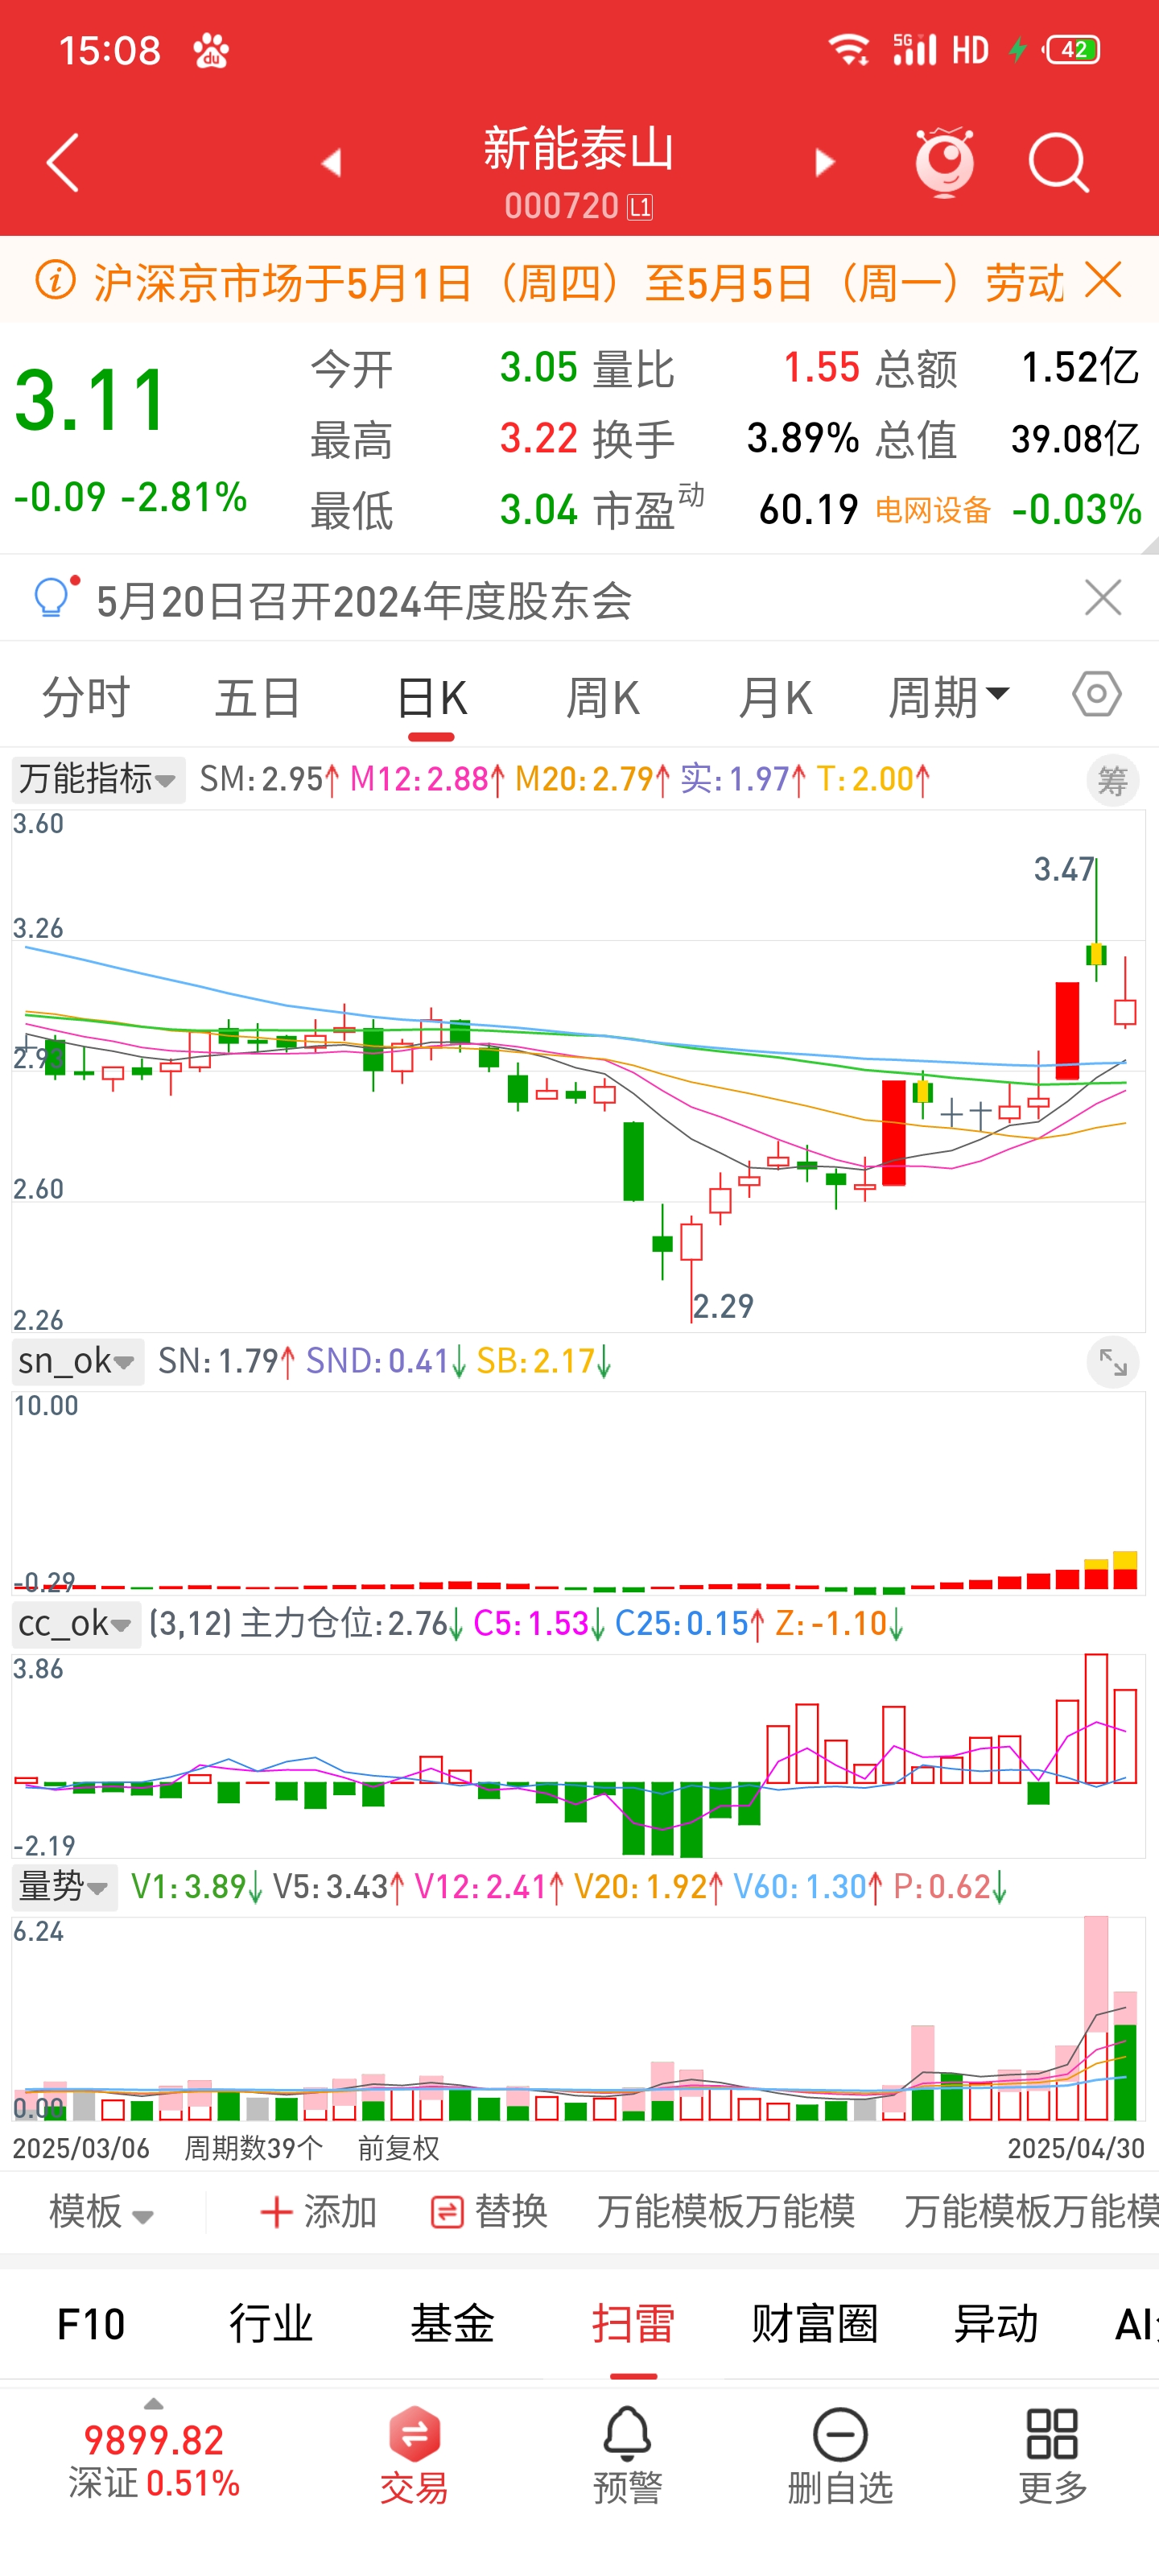Viewport: 1159px width, 2576px height.
Task: Tap the 总值 39.08亿 value
Action: (1075, 439)
